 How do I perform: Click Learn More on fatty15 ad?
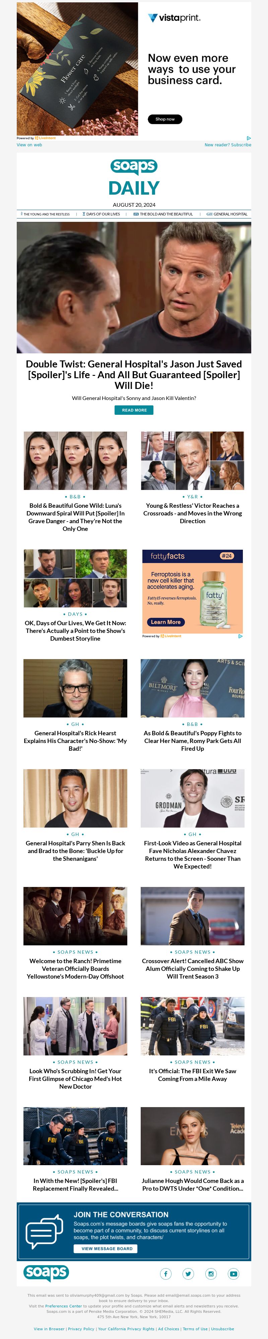pyautogui.click(x=166, y=622)
